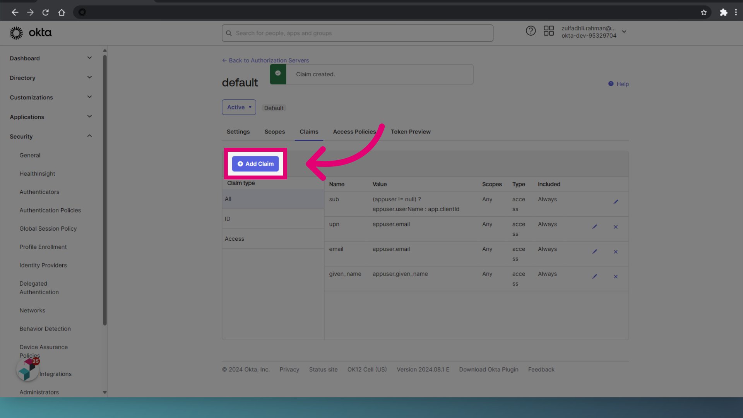Viewport: 743px width, 418px height.
Task: Open Authentication Policies in sidebar
Action: [x=50, y=210]
